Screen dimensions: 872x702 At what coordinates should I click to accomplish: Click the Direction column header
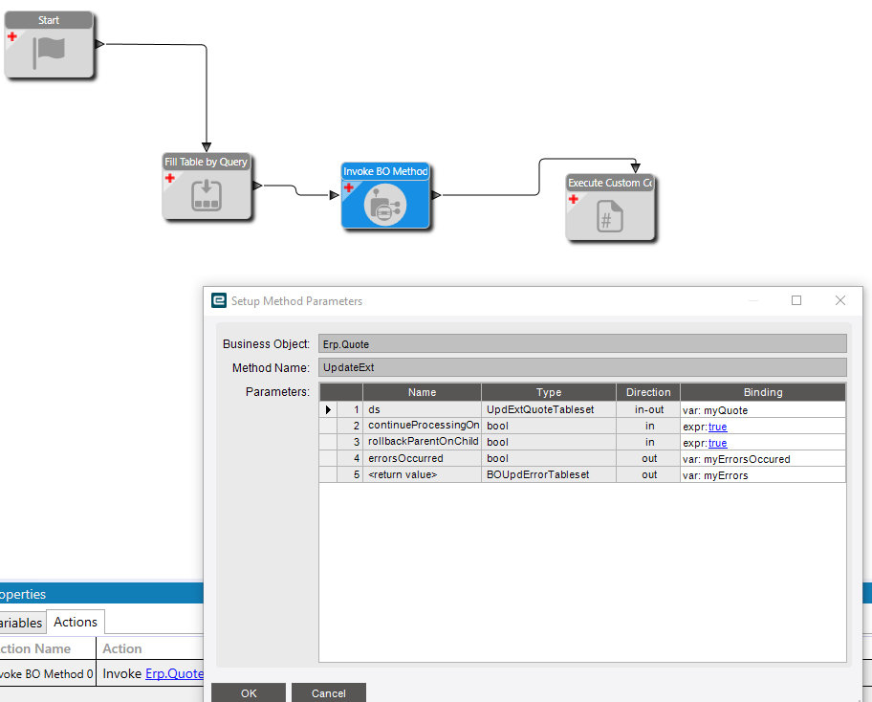[648, 392]
